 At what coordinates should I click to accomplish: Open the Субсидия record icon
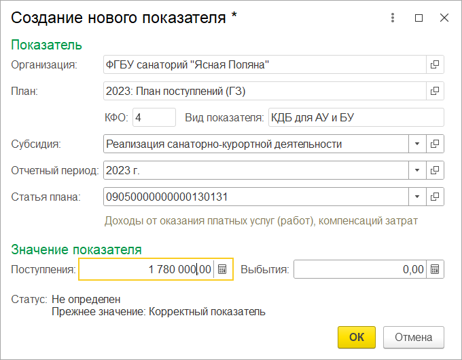pos(435,144)
